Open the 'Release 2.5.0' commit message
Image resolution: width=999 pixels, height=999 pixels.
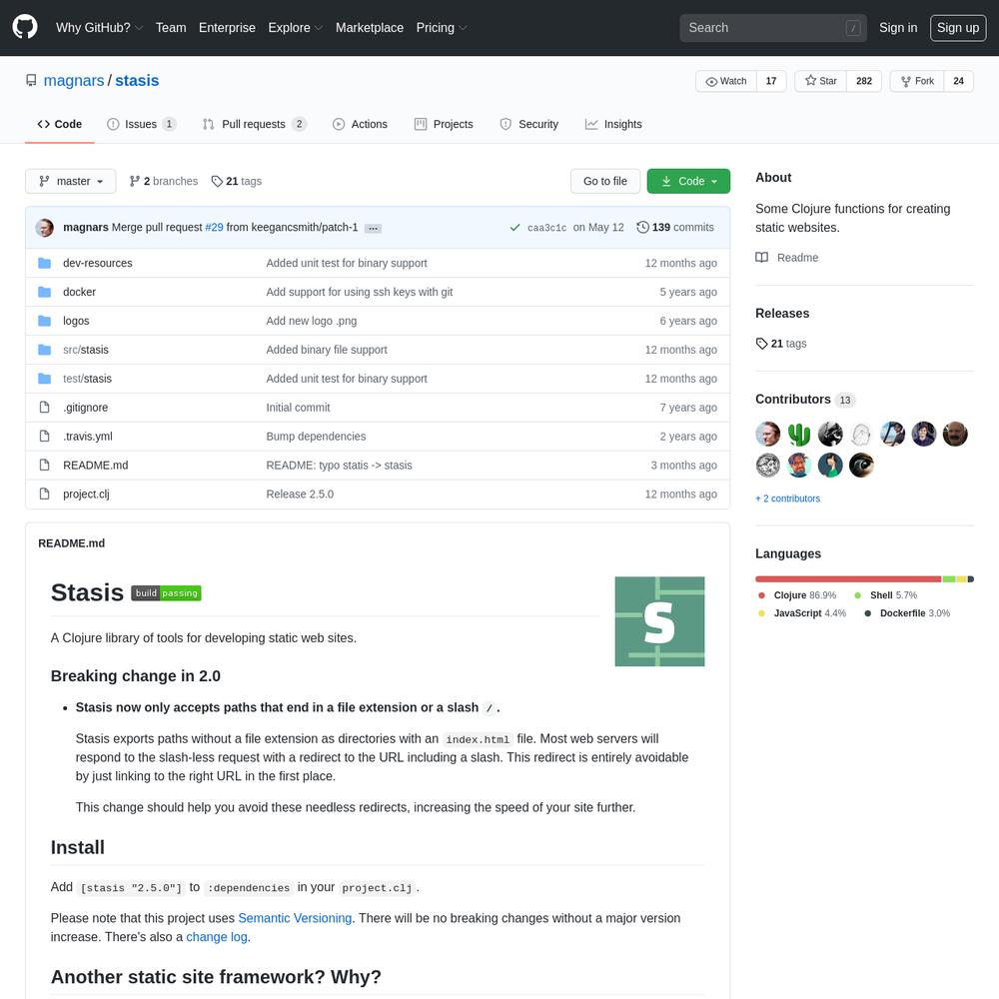click(x=300, y=494)
